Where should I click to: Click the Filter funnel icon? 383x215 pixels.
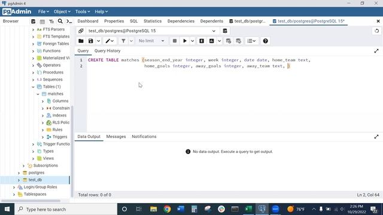point(123,41)
